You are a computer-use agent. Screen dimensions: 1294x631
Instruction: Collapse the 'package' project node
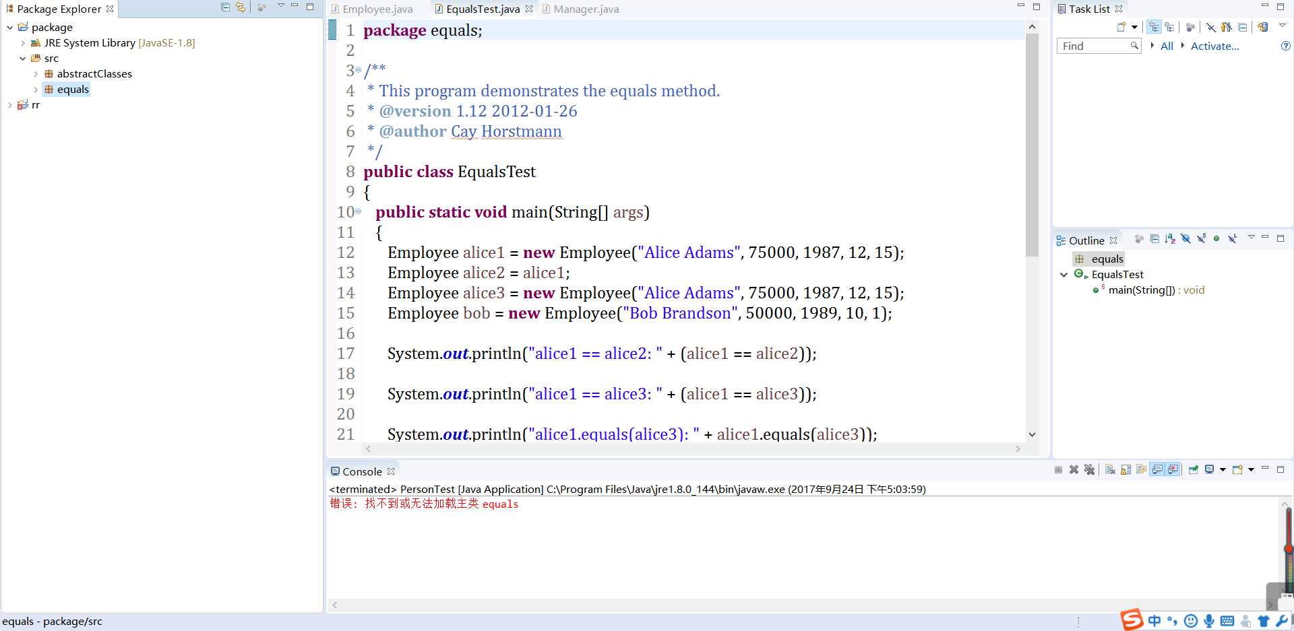(x=9, y=28)
